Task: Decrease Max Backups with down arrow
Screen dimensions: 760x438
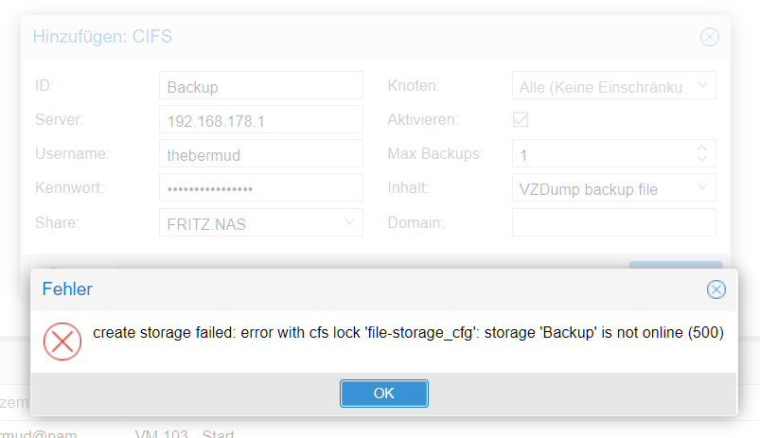Action: (x=702, y=158)
